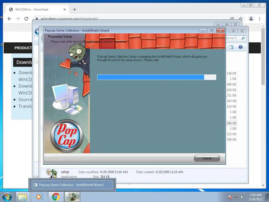Go forward in Chrome
This screenshot has height=202, width=269.
(x=18, y=19)
